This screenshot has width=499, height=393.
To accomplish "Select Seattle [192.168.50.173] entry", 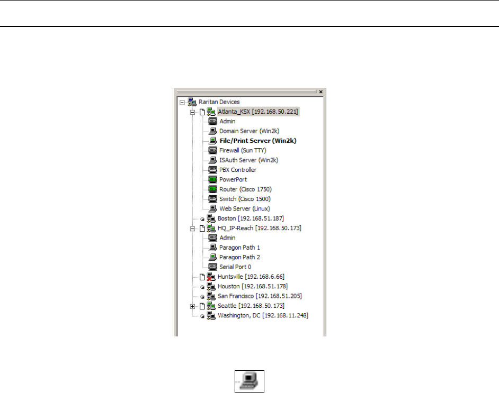I will tap(251, 306).
